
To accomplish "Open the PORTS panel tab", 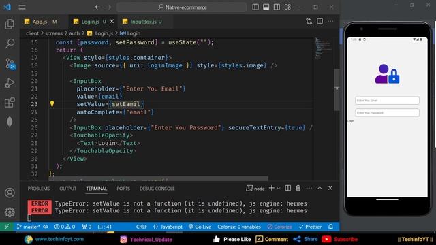I will coord(123,189).
